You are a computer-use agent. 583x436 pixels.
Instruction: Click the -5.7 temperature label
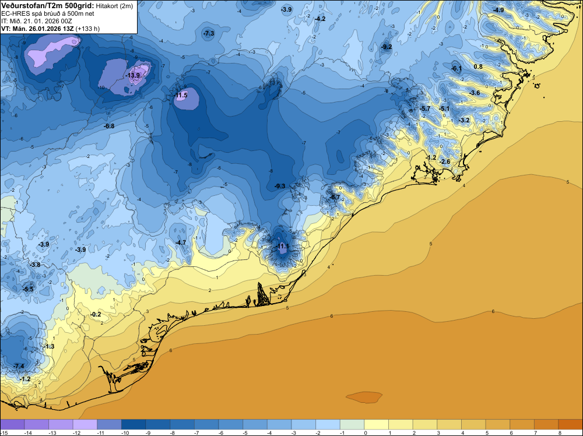[x=424, y=108]
